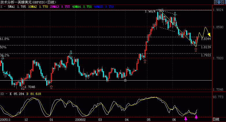Select the square handle on lower support line
Viewport: 226px width, 122px height.
pyautogui.click(x=125, y=80)
